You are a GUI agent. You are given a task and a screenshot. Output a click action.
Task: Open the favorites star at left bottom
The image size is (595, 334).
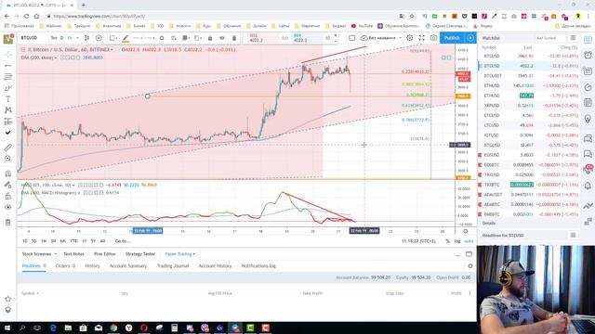pos(8,299)
